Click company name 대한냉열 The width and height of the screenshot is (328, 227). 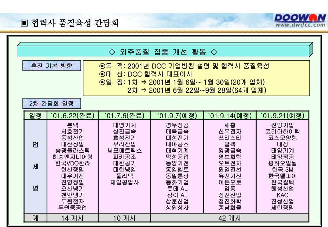click(124, 170)
